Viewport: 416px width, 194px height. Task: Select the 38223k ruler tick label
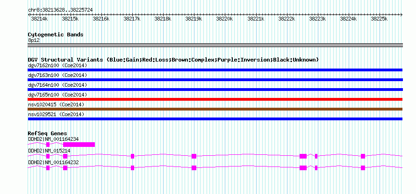317,19
